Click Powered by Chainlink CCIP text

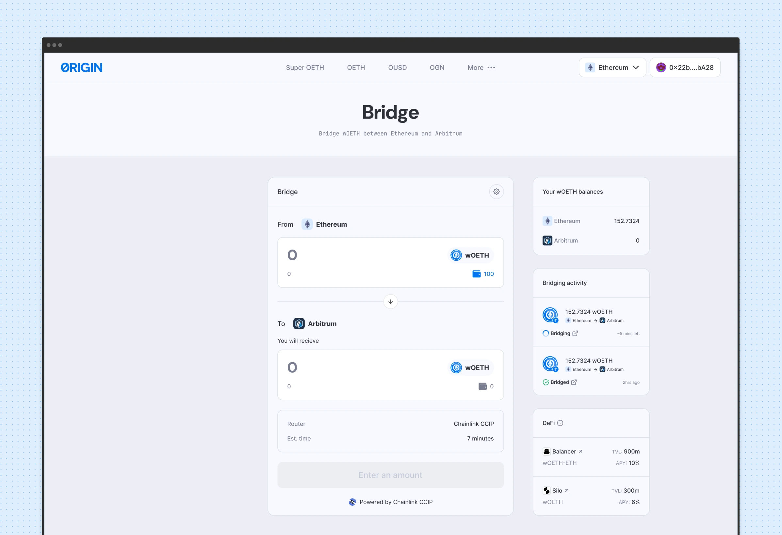(396, 502)
